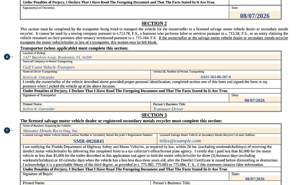Click the Name of Driver Transporting field
This screenshot has height=185, width=308.
click(86, 77)
